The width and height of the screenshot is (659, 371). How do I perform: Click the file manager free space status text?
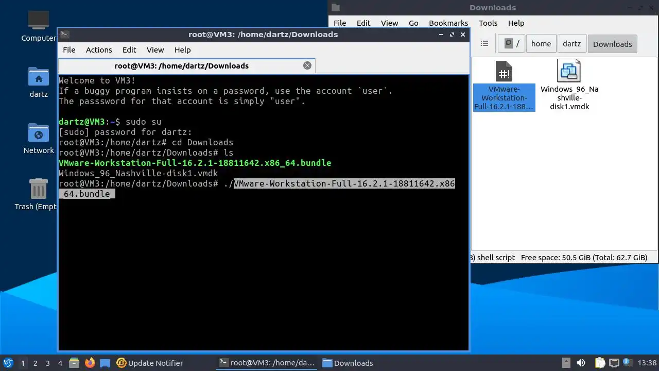click(584, 258)
